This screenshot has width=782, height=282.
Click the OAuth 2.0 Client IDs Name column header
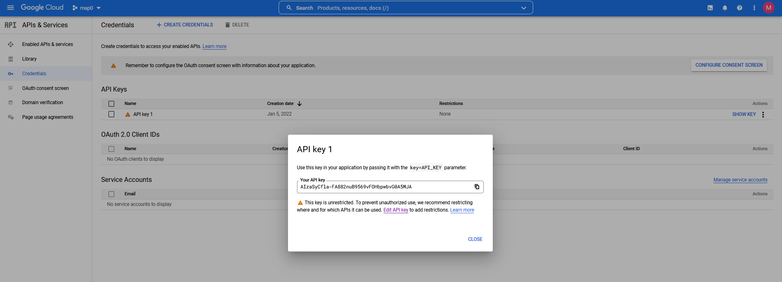[131, 149]
